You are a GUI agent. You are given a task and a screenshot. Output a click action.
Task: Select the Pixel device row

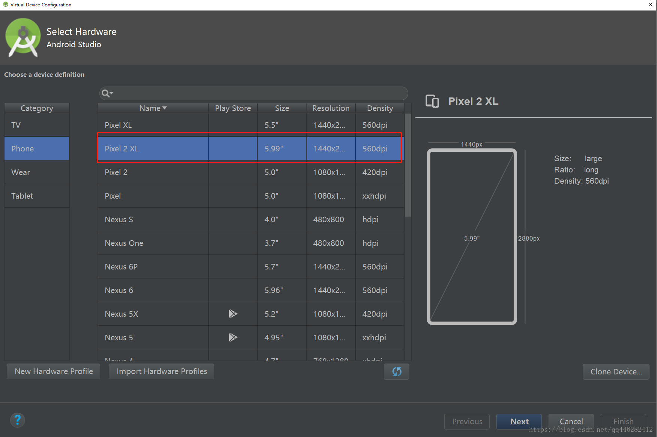point(251,196)
